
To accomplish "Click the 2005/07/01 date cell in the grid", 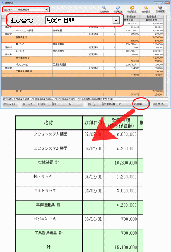I will [131, 30].
